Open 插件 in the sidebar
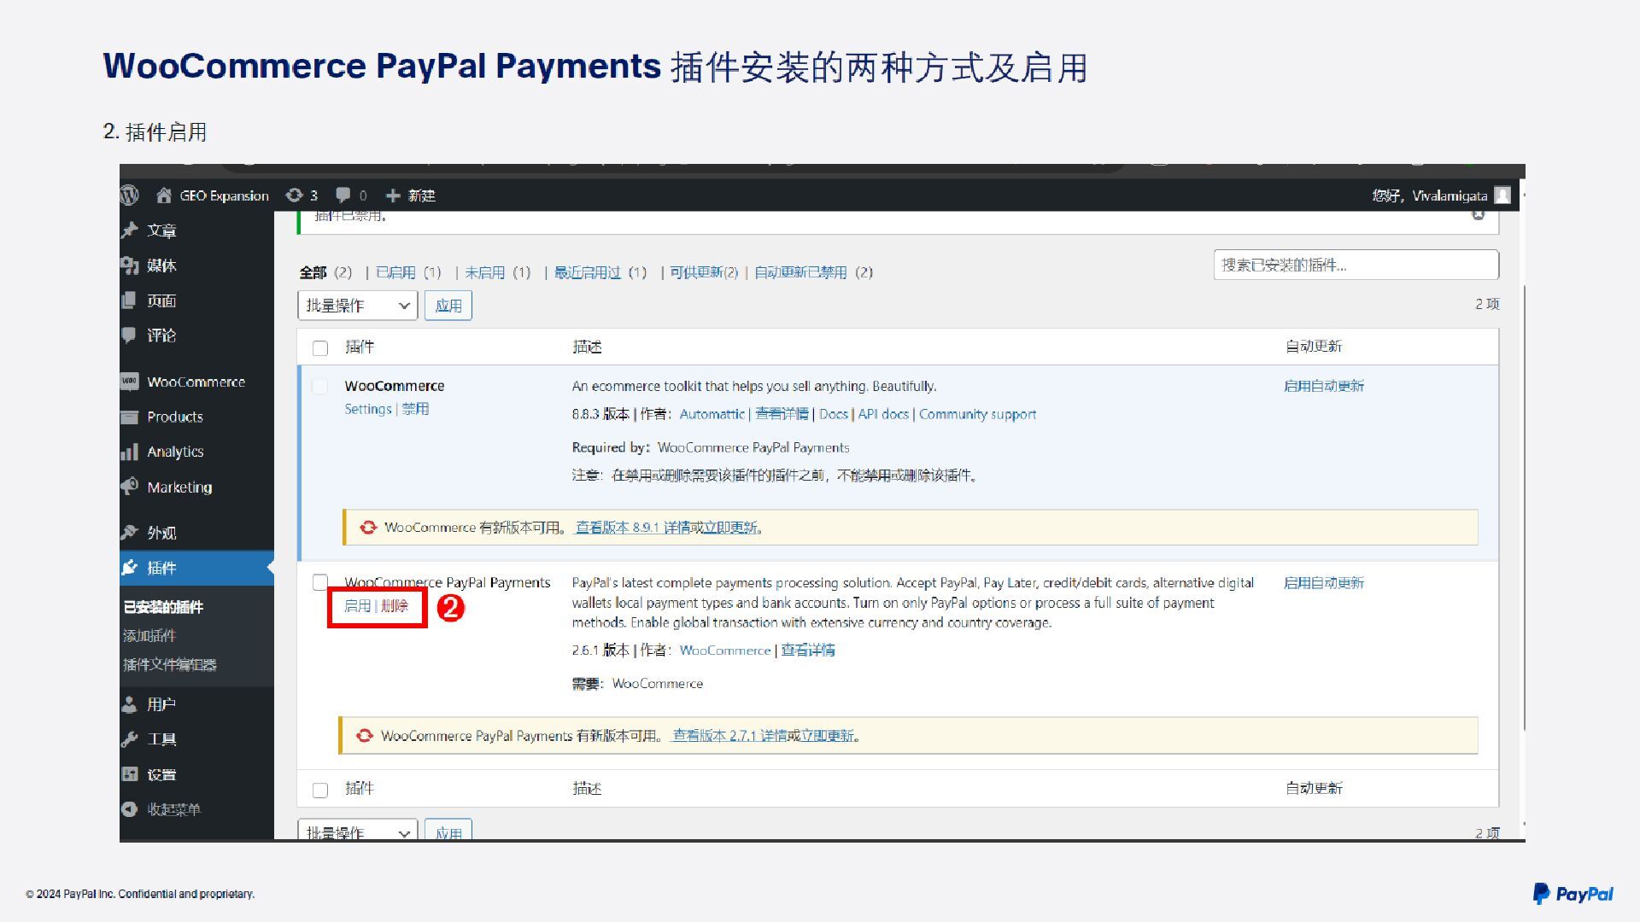The image size is (1640, 922). [196, 568]
